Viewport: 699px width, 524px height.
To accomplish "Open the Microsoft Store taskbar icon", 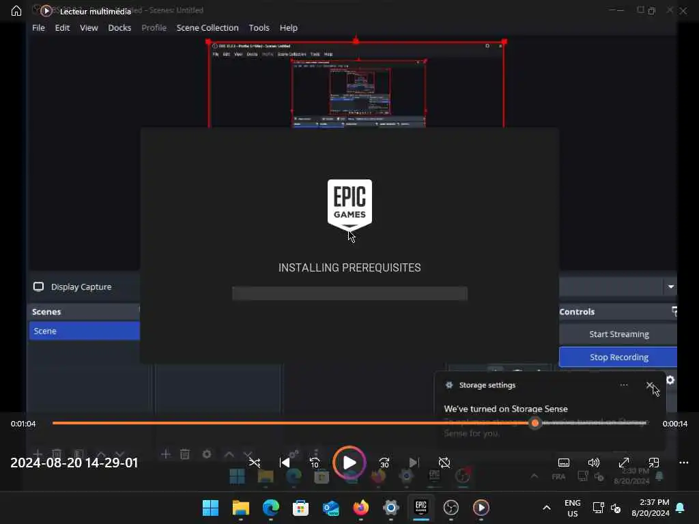I will (x=300, y=508).
